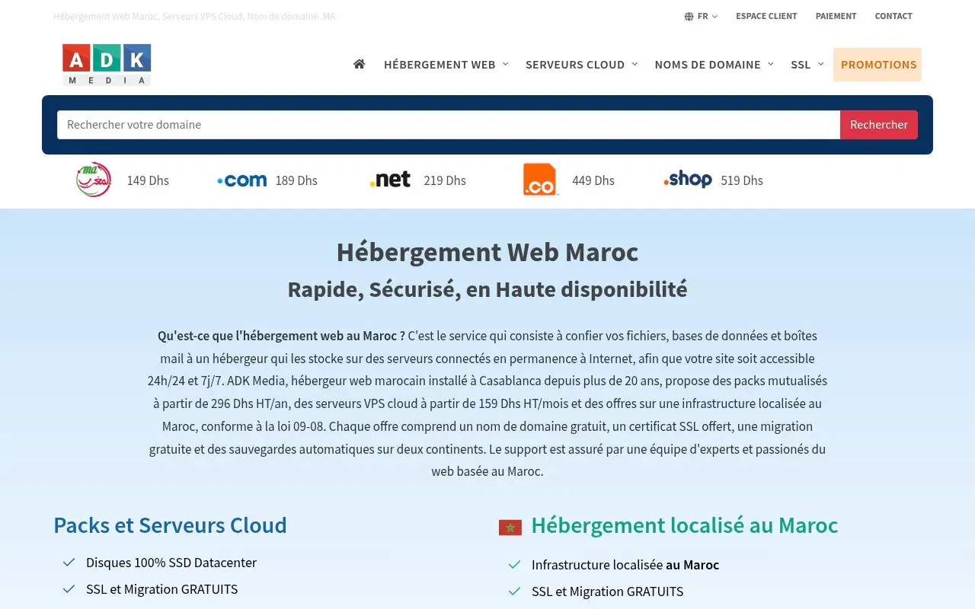This screenshot has width=975, height=609.
Task: Click the top tagline text
Action: pos(194,16)
